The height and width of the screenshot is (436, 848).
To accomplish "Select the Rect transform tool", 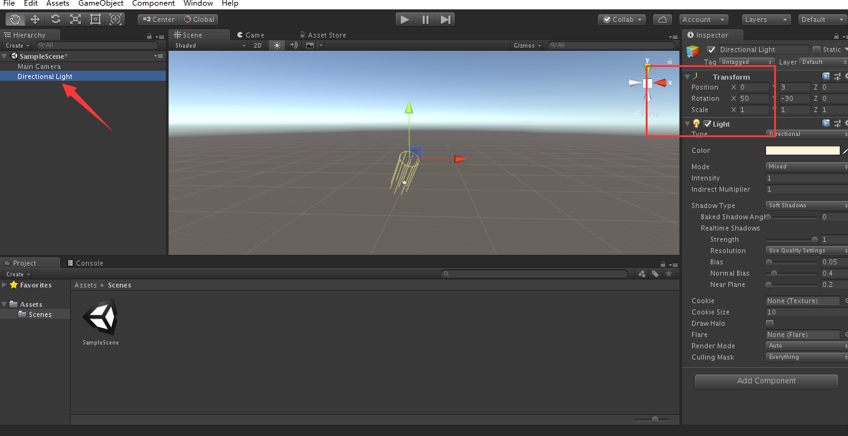I will click(95, 19).
